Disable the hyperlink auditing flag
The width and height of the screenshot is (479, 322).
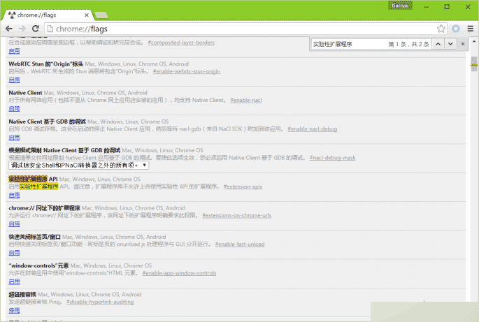point(14,310)
